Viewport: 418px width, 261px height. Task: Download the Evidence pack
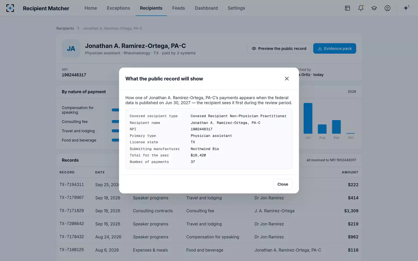(x=335, y=48)
